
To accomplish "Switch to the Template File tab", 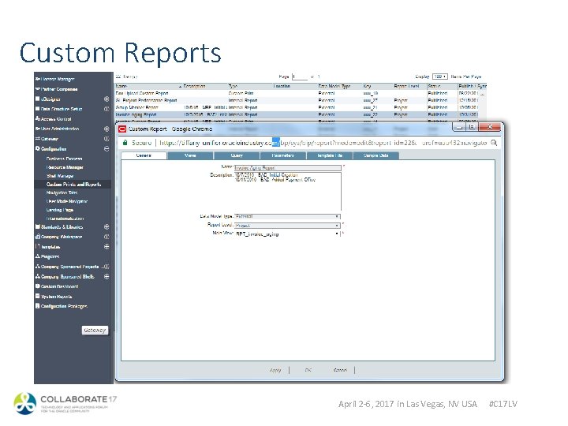I will (x=329, y=155).
